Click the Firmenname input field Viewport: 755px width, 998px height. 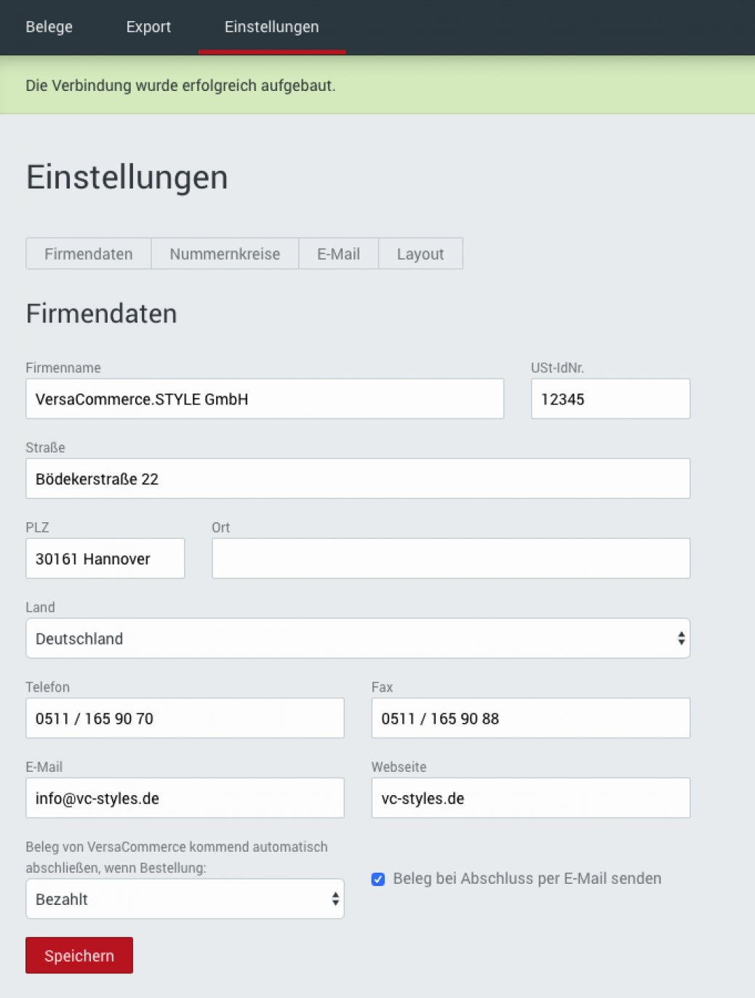[x=265, y=399]
